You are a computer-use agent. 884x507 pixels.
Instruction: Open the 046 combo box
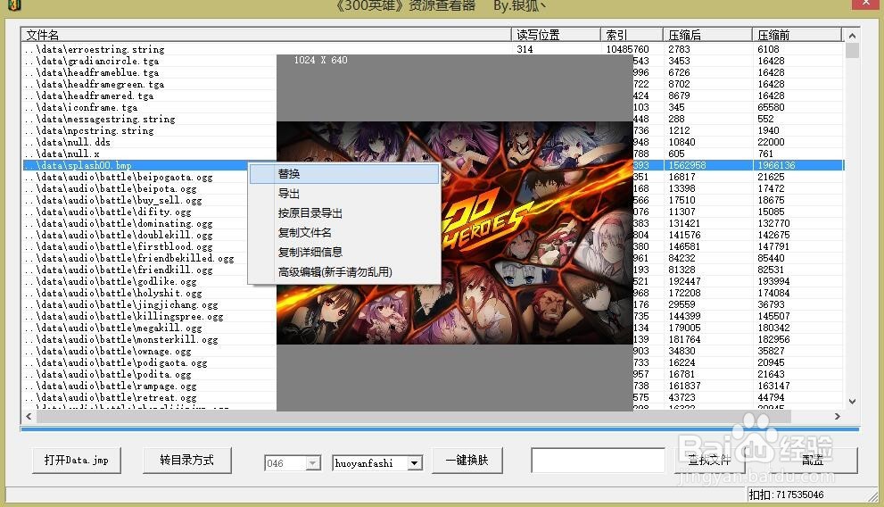tap(293, 463)
